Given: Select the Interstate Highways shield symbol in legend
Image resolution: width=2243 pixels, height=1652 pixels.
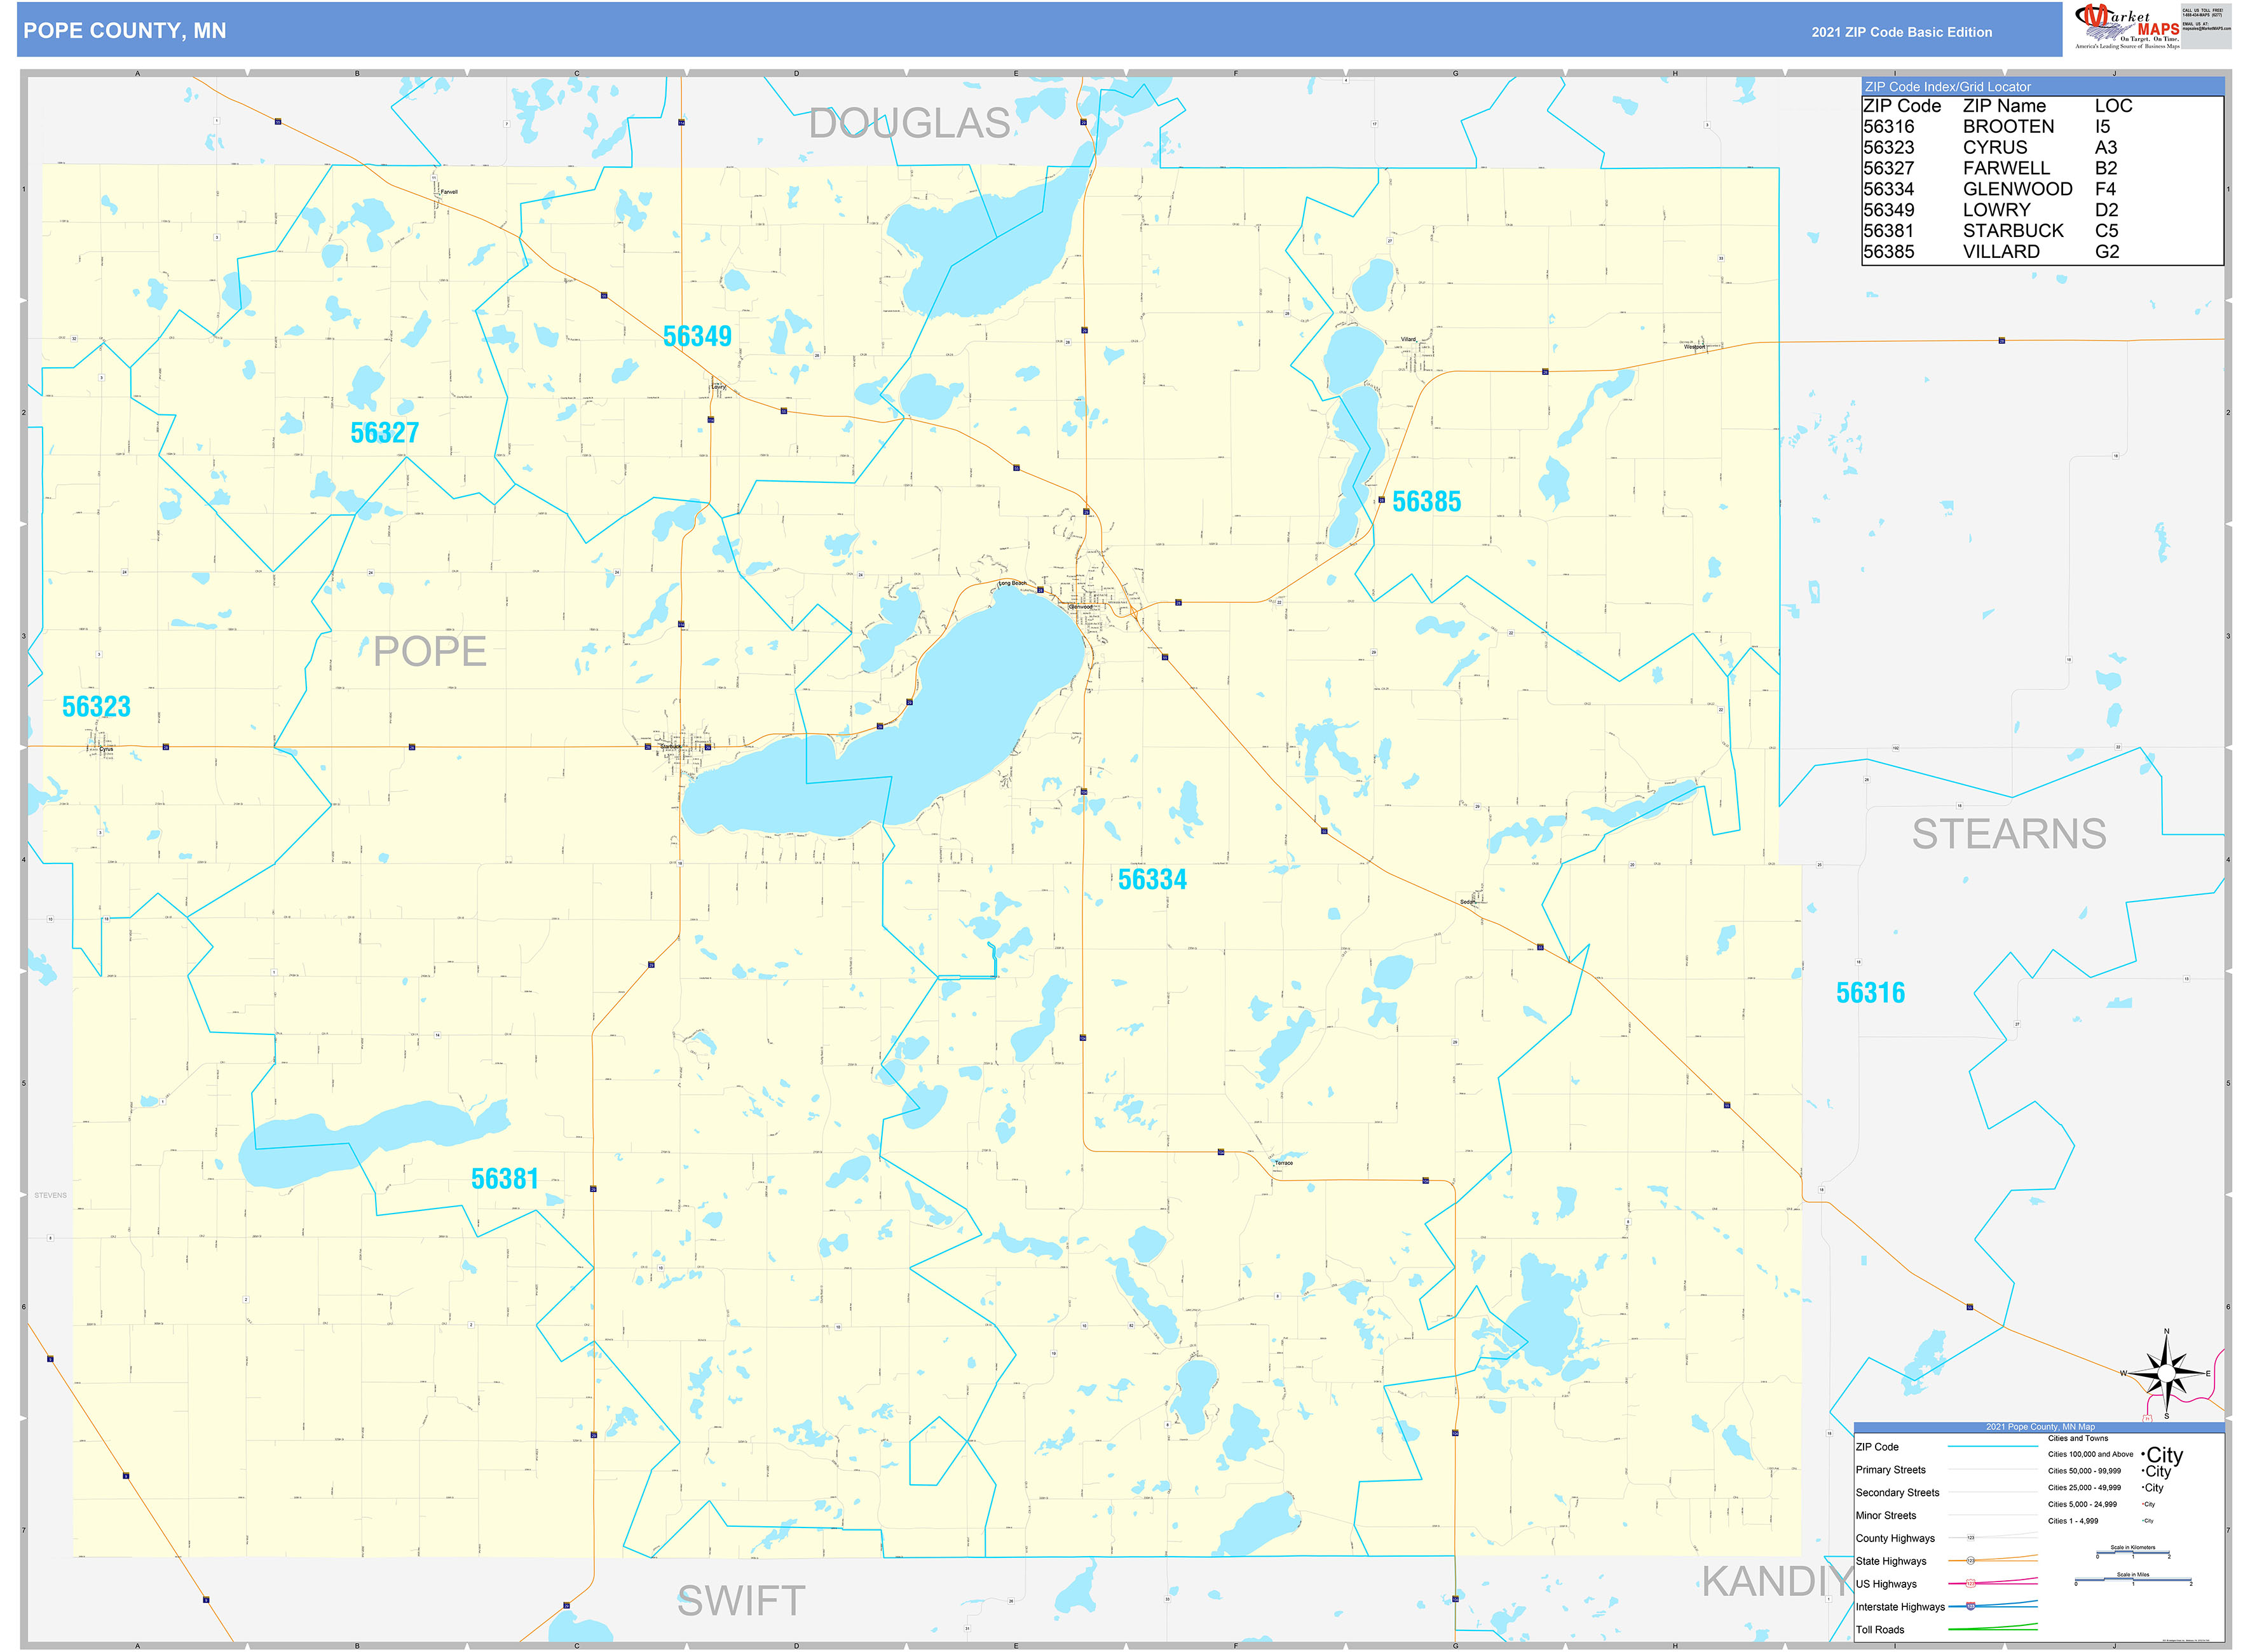Looking at the screenshot, I should tap(1970, 1605).
